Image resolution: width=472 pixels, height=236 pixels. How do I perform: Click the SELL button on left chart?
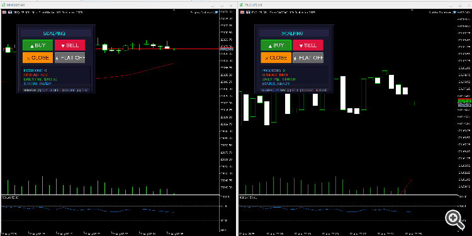(x=70, y=45)
